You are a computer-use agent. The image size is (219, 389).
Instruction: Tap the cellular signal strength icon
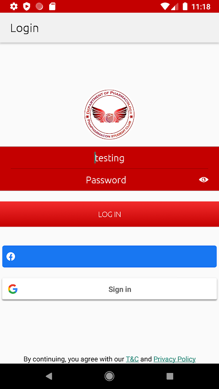pos(175,6)
